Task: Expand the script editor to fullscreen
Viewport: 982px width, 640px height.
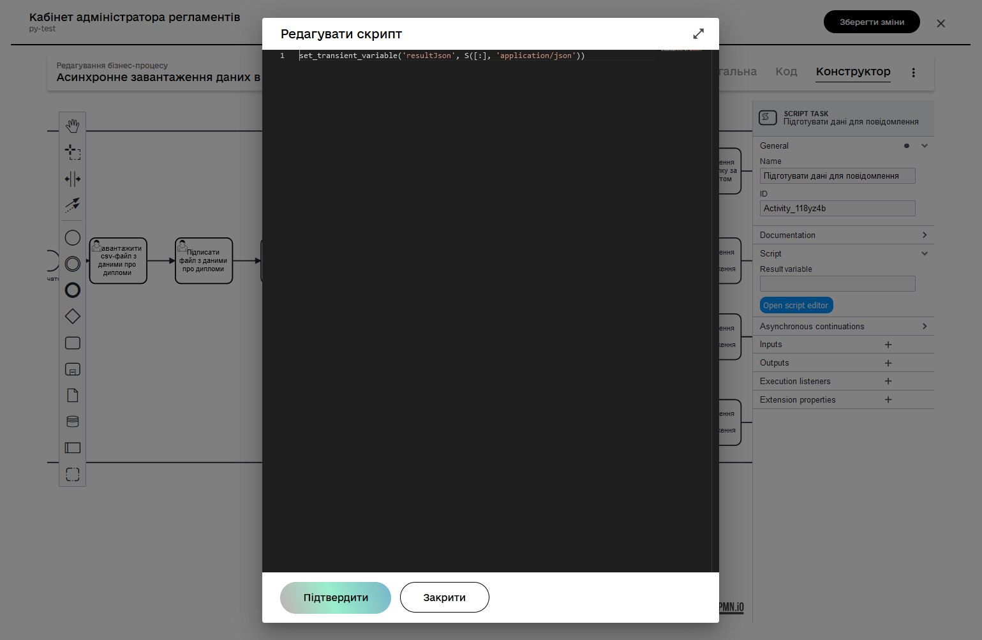Action: 699,34
